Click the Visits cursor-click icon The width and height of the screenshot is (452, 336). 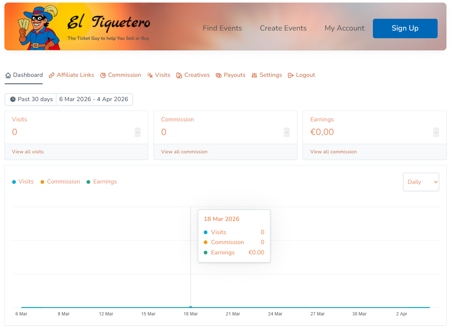[150, 75]
